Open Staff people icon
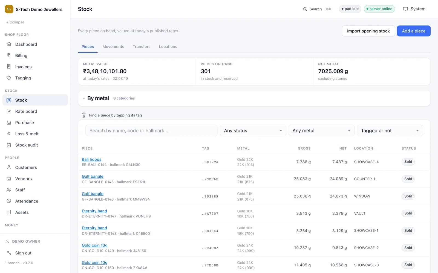This screenshot has height=273, width=438. tap(9, 190)
